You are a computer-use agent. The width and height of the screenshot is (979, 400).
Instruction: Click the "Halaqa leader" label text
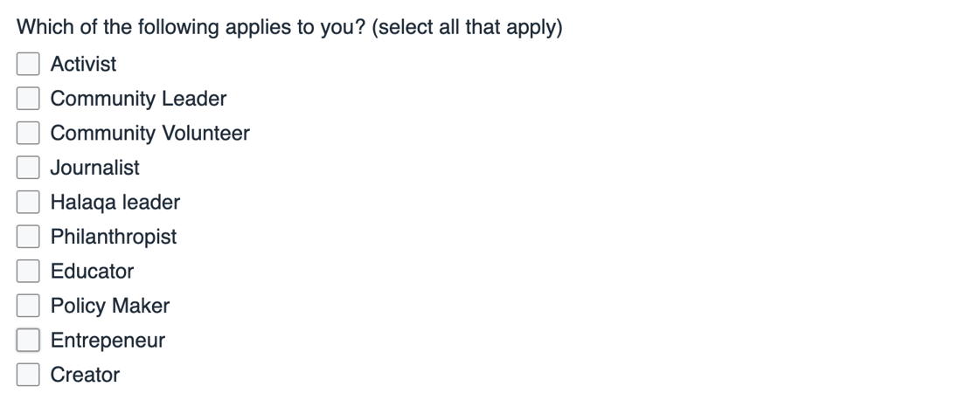pos(115,202)
